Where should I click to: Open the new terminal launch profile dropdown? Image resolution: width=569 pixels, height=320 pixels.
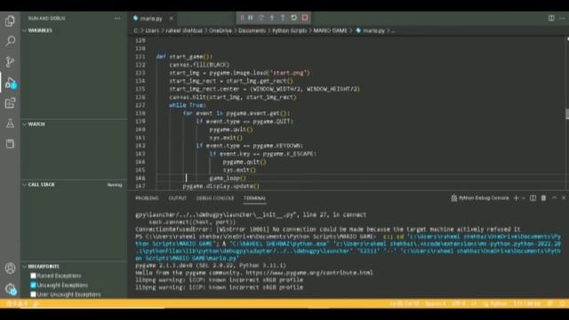point(524,198)
